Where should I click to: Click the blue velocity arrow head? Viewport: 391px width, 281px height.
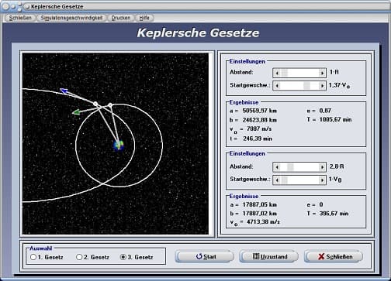click(64, 91)
